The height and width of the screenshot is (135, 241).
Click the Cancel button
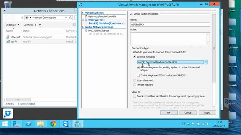click(188, 112)
